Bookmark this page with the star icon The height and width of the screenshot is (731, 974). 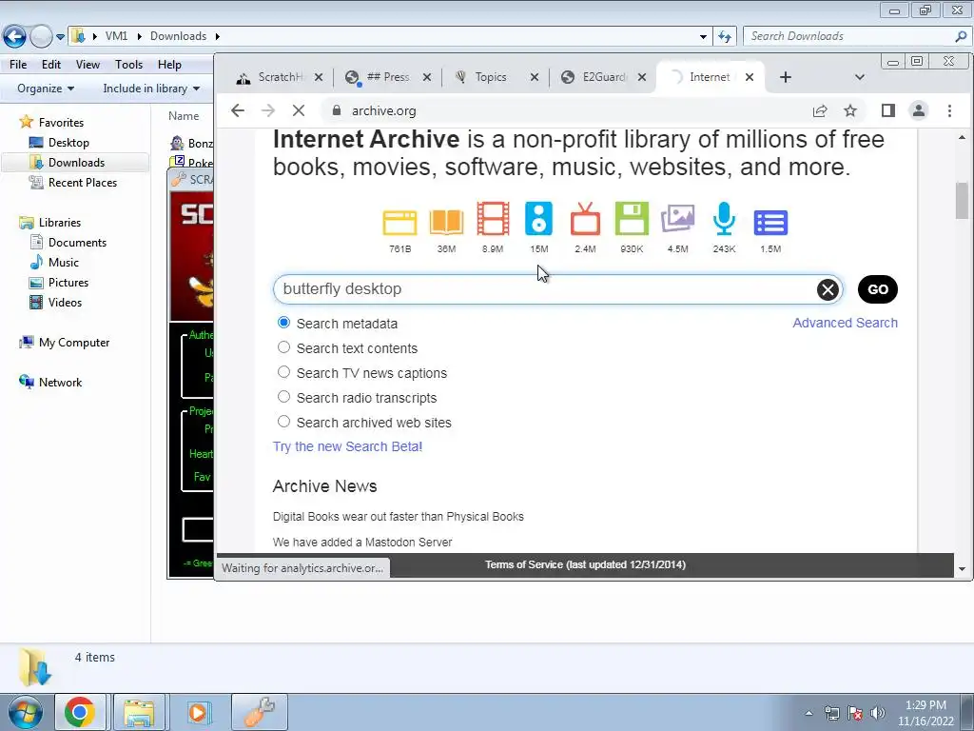[849, 110]
